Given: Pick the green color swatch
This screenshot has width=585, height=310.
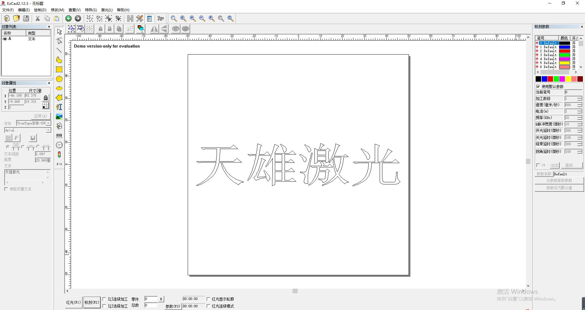Looking at the screenshot, I should pyautogui.click(x=556, y=79).
